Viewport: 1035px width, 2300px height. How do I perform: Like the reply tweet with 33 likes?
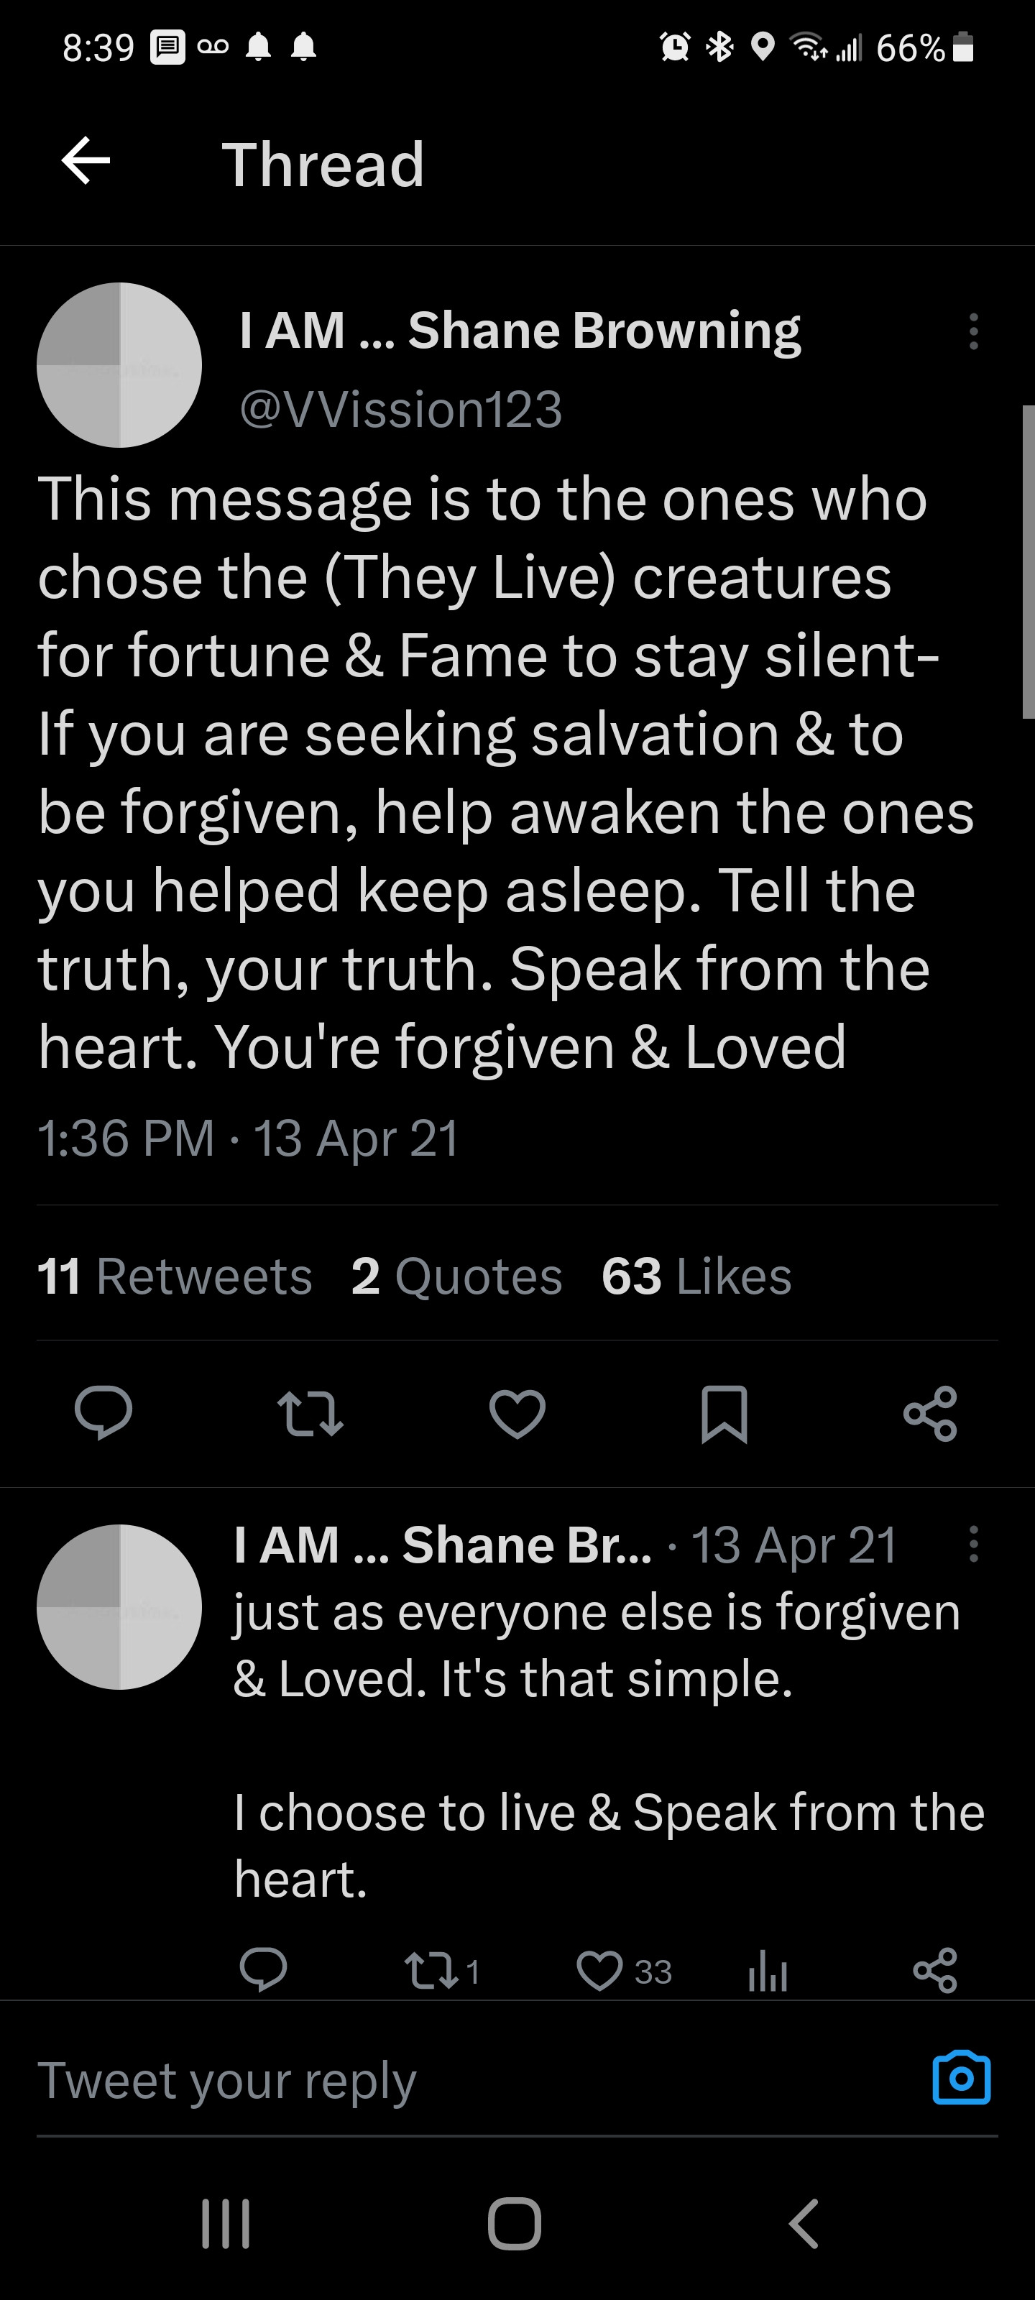pyautogui.click(x=600, y=1971)
